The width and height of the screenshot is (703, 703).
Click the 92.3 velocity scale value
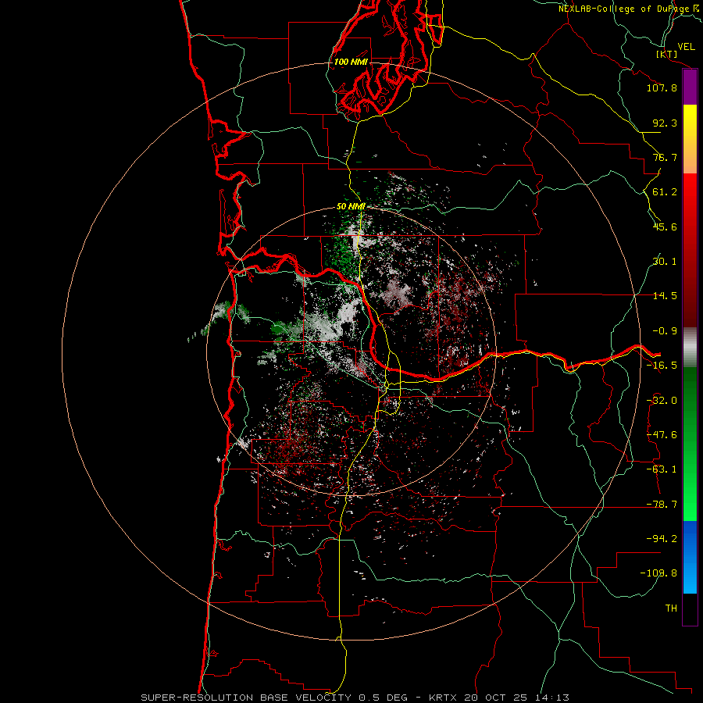click(x=665, y=123)
